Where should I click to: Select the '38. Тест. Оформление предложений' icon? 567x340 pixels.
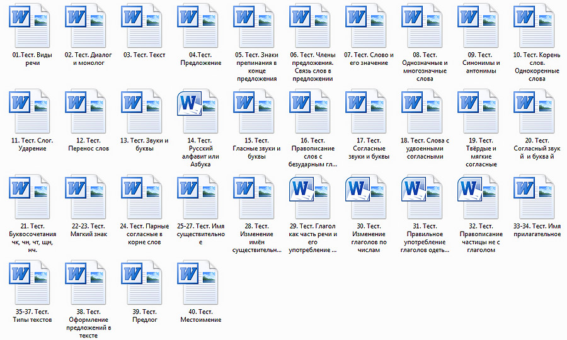pos(86,283)
